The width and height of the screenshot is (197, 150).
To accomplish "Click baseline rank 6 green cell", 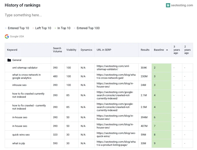I will (x=161, y=117).
